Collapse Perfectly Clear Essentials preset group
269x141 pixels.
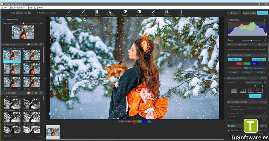[4, 48]
